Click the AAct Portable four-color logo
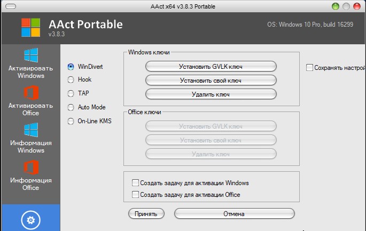The width and height of the screenshot is (366, 231). click(30, 28)
